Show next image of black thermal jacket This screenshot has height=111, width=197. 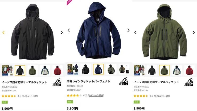coord(61,33)
